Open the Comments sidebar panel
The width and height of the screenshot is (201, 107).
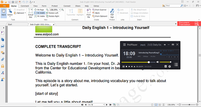pos(3,53)
